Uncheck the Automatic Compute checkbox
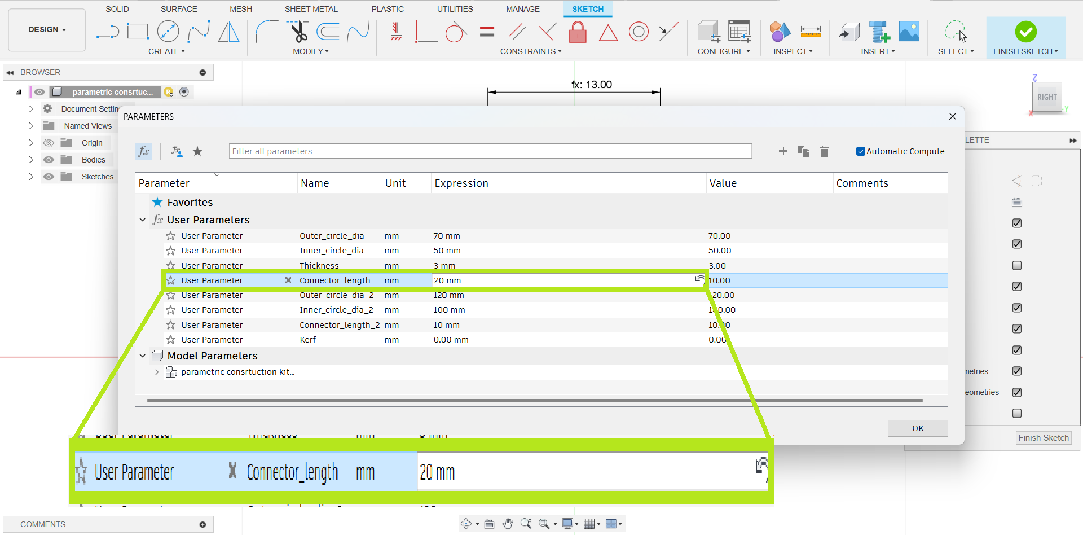 860,151
